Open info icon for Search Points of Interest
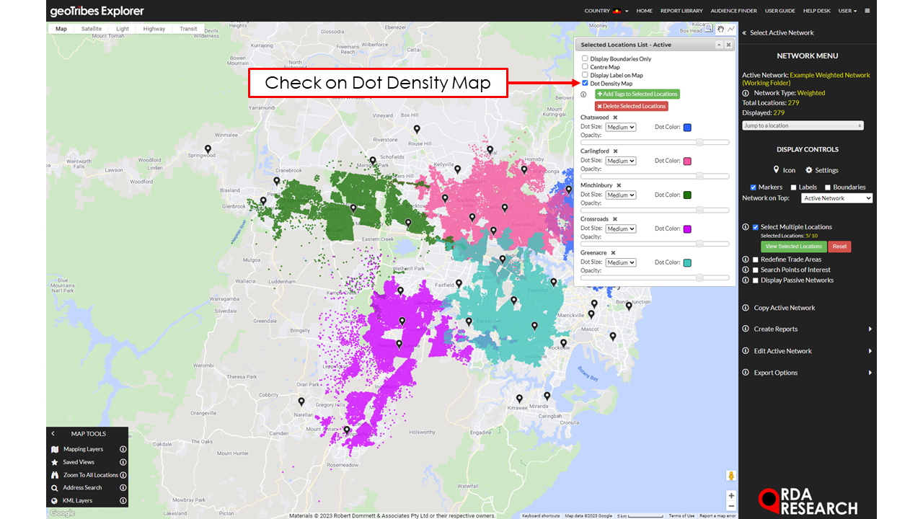 tap(746, 270)
